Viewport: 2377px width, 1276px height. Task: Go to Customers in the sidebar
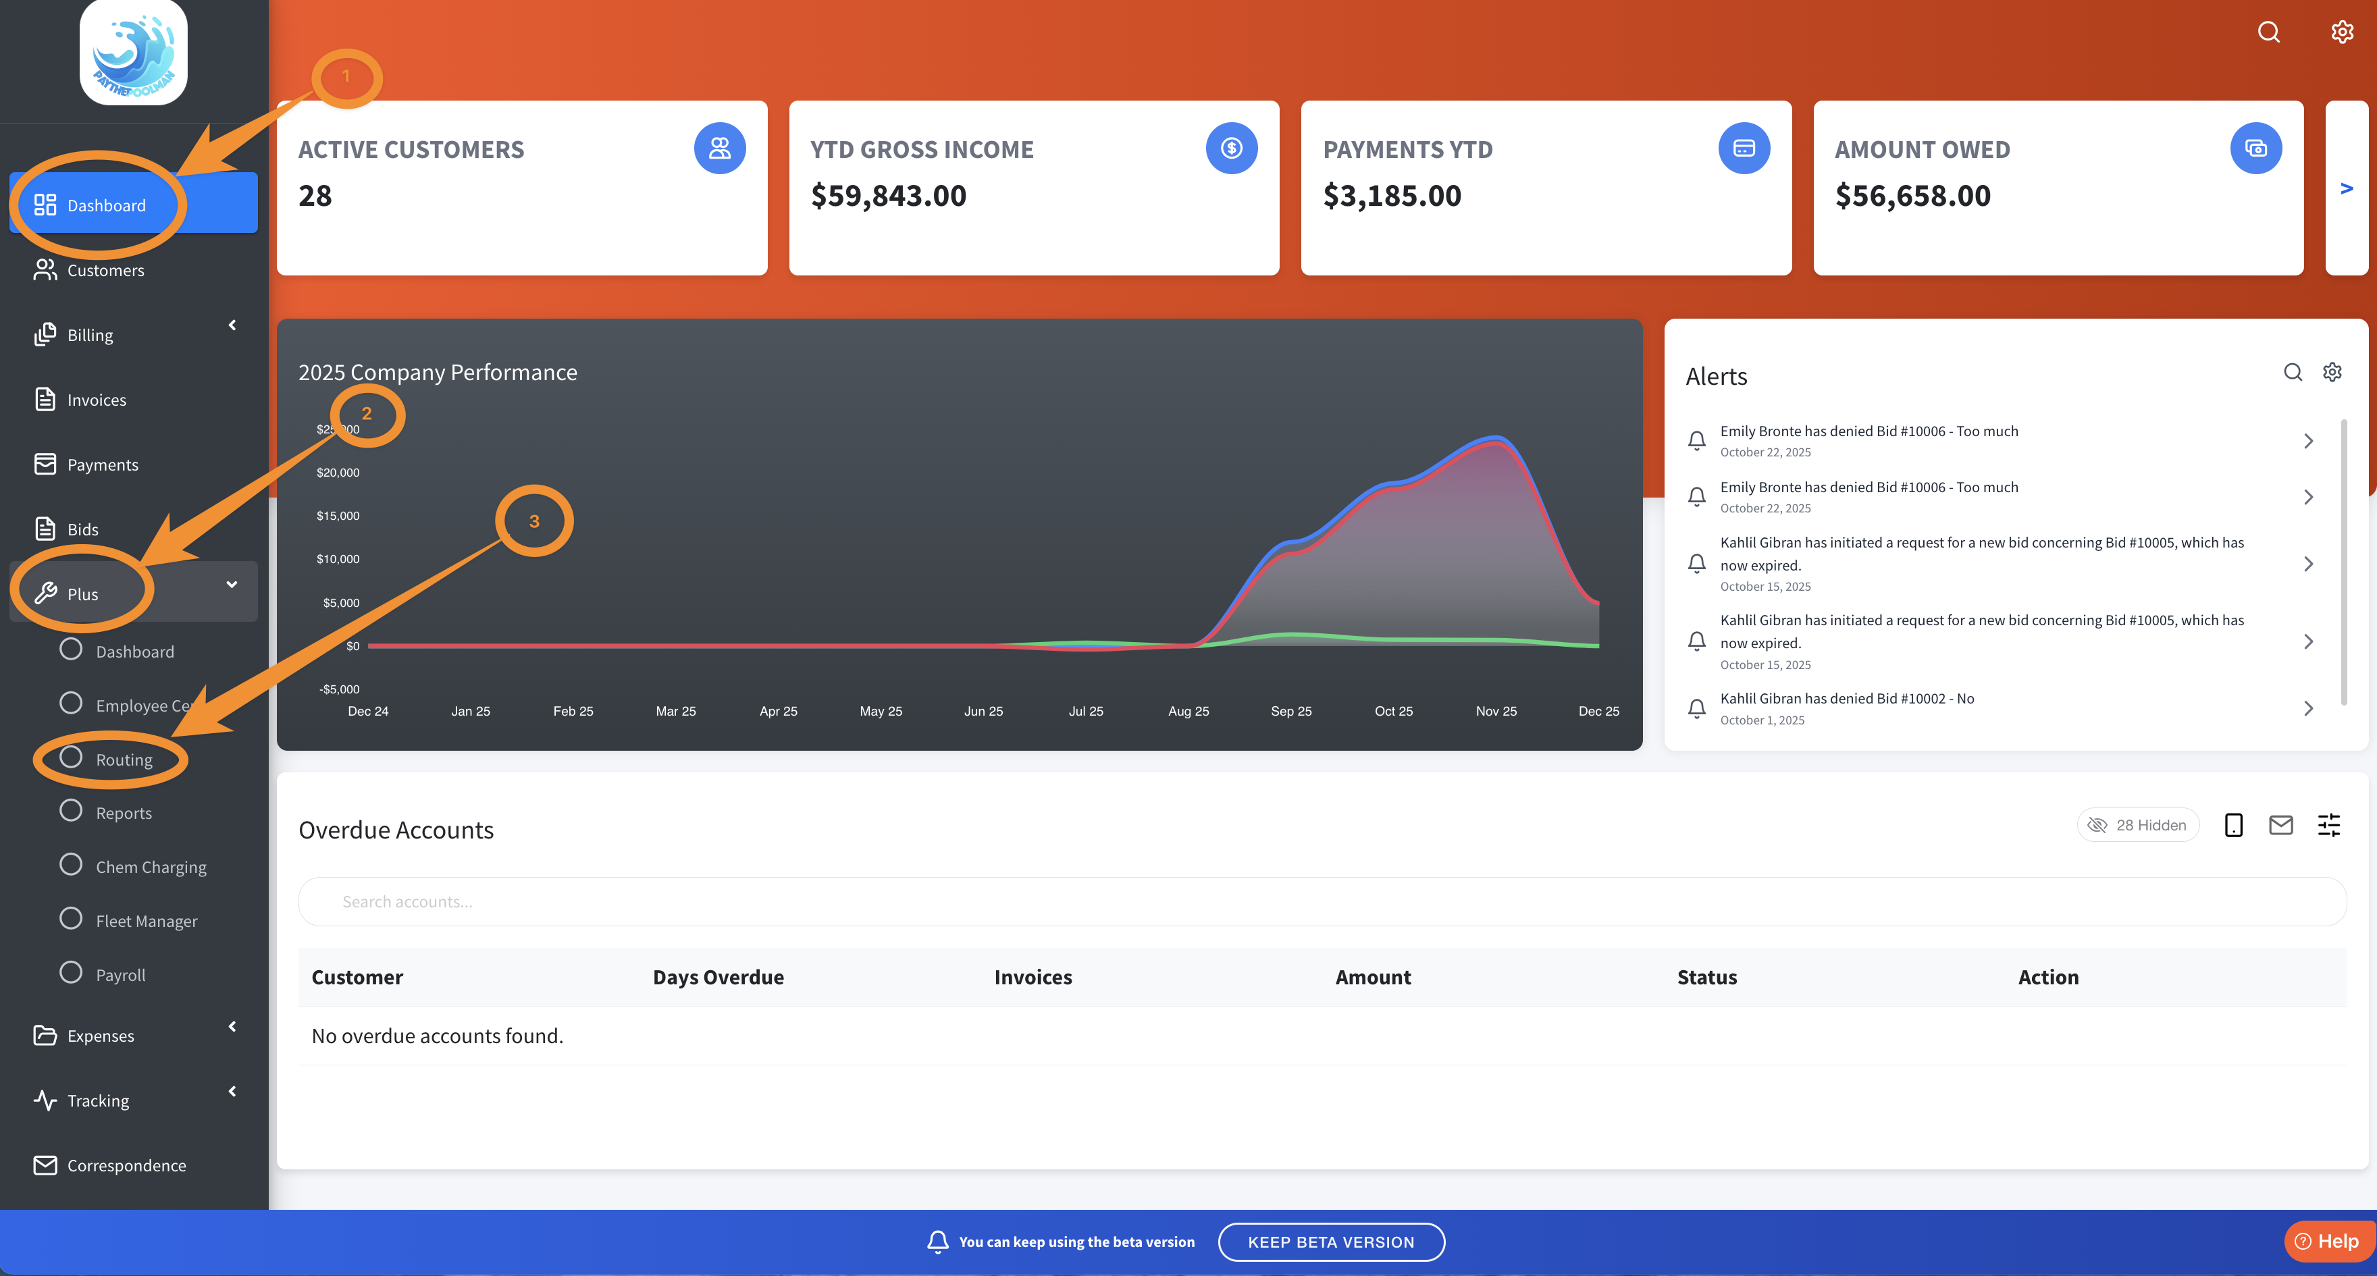(105, 270)
